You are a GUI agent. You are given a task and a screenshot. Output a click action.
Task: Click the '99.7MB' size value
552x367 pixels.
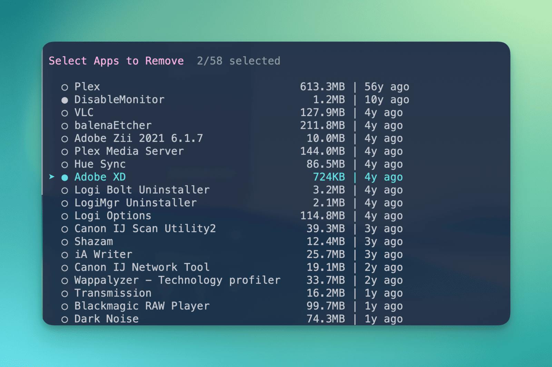click(x=326, y=306)
